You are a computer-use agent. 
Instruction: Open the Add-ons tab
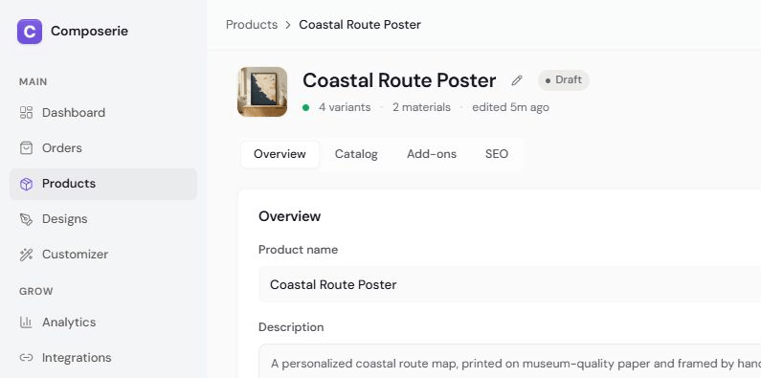432,154
